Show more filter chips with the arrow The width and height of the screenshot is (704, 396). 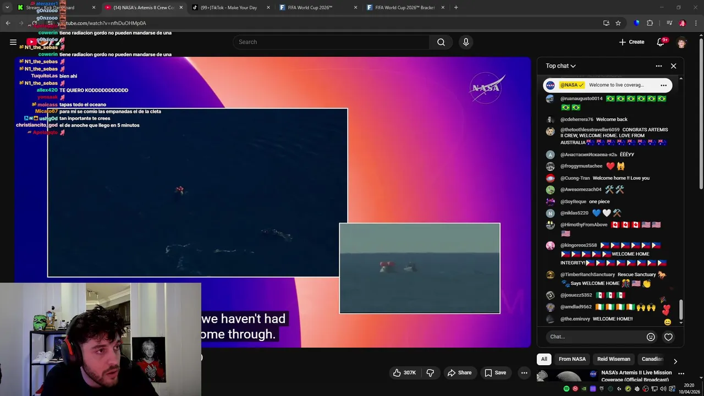(x=675, y=361)
